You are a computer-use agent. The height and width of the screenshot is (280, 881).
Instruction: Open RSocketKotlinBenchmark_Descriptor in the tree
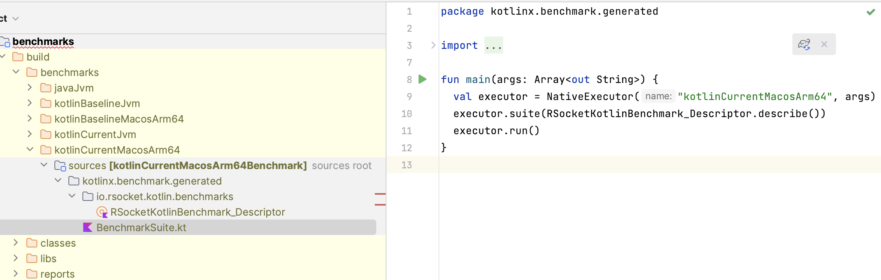198,212
